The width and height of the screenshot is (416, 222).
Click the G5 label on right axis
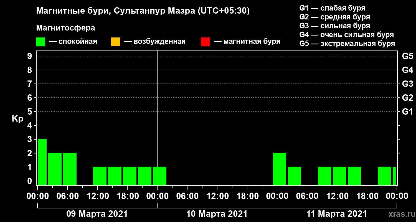click(x=407, y=56)
